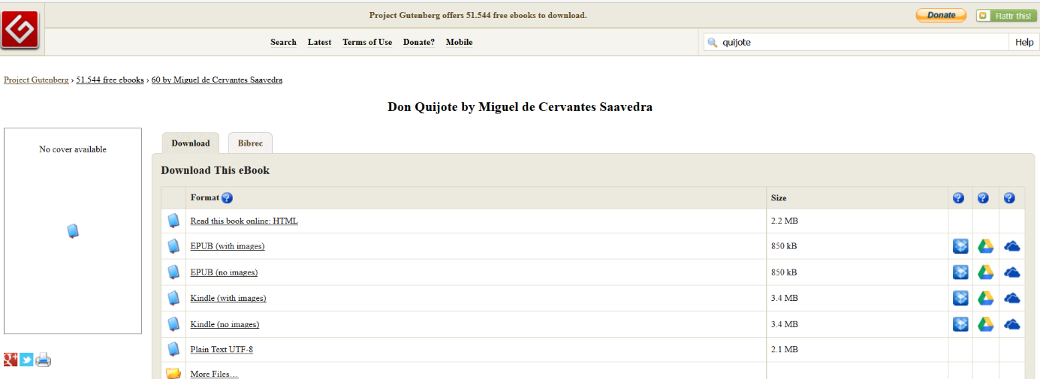Send EPUB no images to Google Drive
This screenshot has height=379, width=1040.
tap(985, 272)
